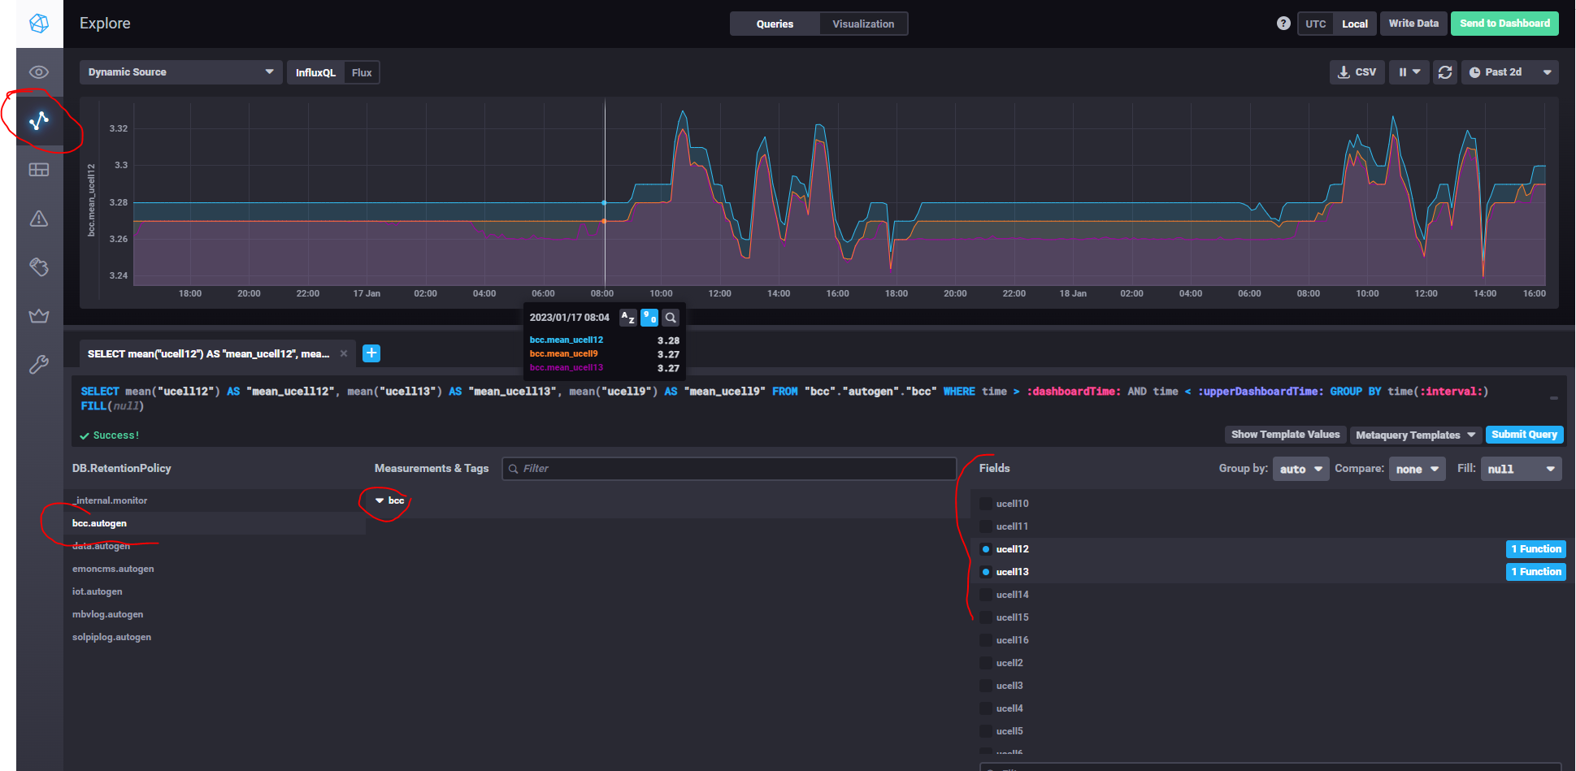The width and height of the screenshot is (1576, 771).
Task: Select _internal.monitor retention policy
Action: point(215,500)
